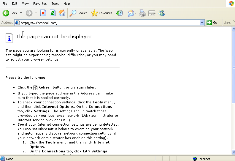Open the Favorites menu
The image size is (235, 161).
point(40,4)
